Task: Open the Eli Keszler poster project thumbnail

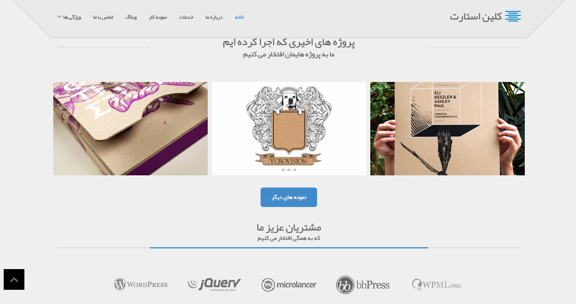Action: [448, 129]
